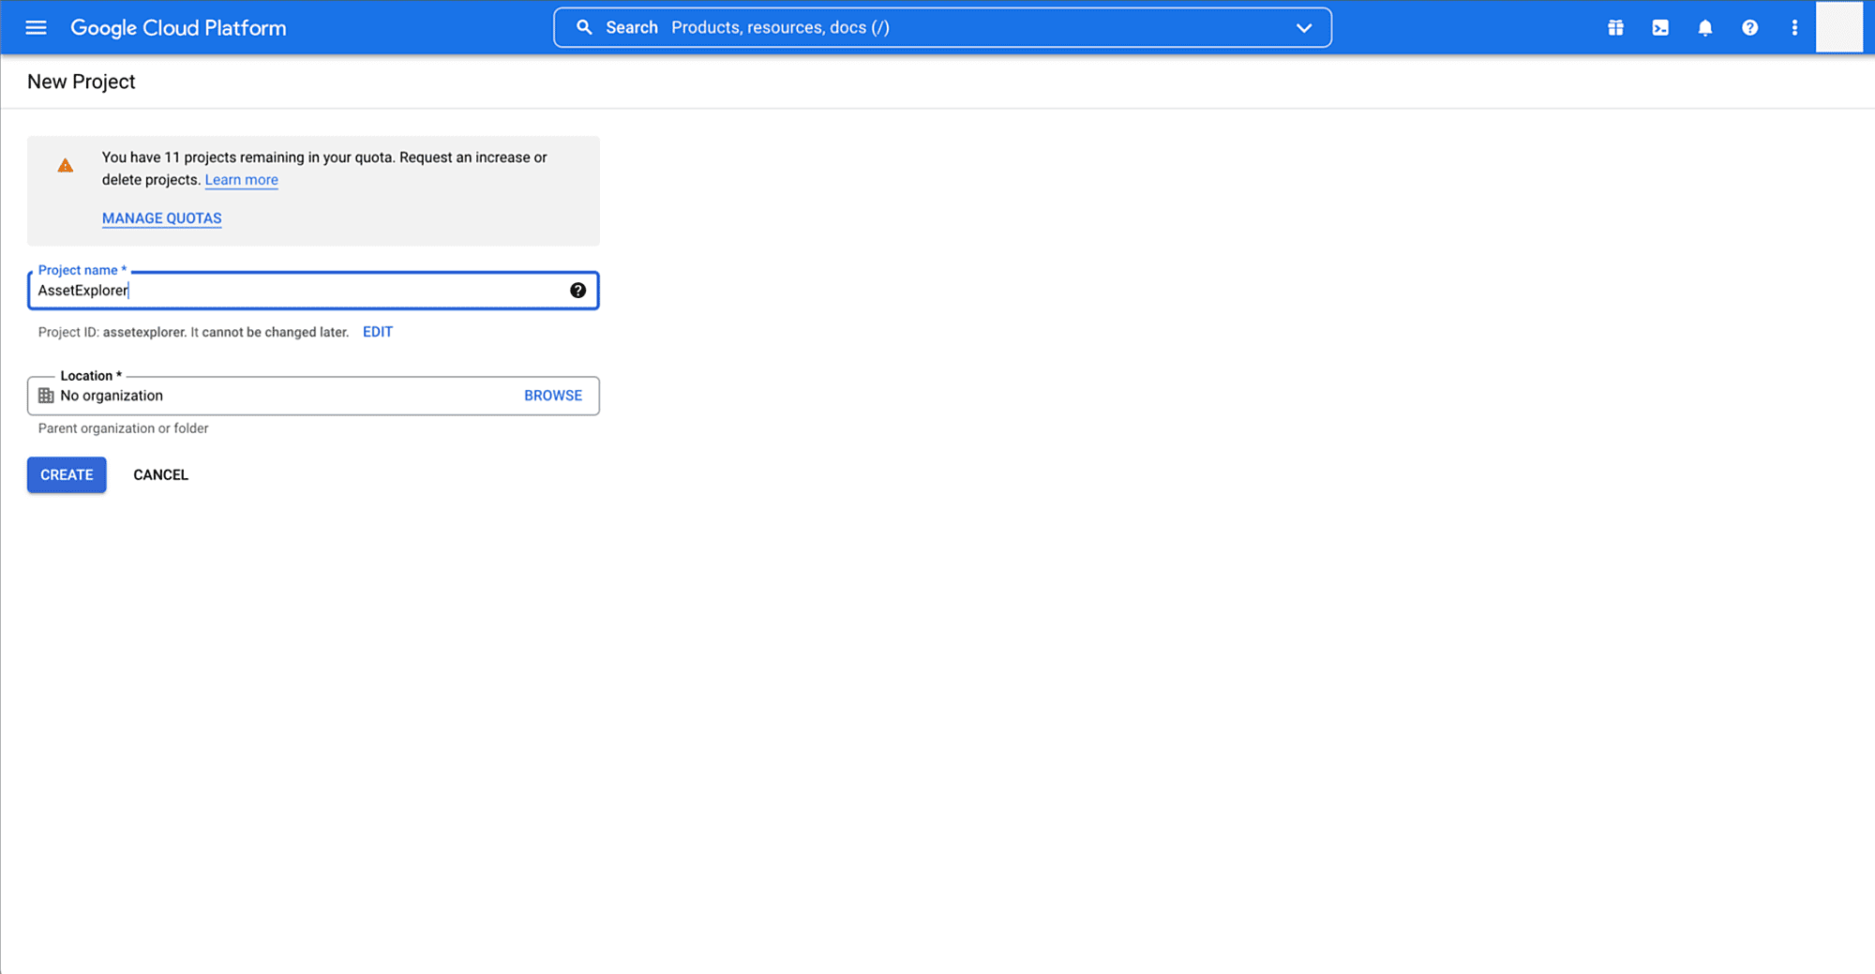
Task: Open the help question mark menu
Action: (x=1749, y=28)
